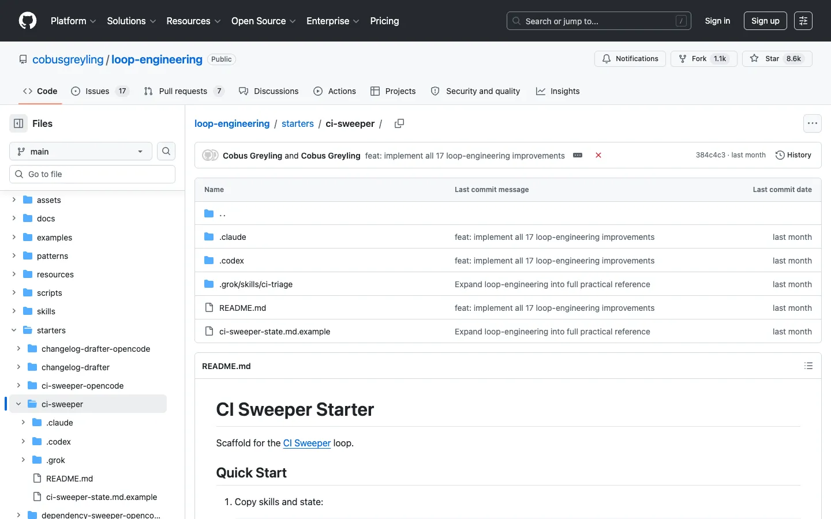Fork the loop-engineering repository
831x519 pixels.
point(704,59)
